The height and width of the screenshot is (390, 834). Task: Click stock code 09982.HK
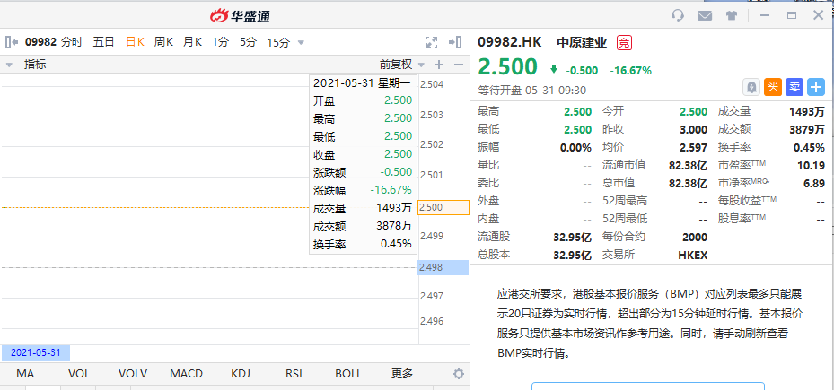tap(512, 42)
